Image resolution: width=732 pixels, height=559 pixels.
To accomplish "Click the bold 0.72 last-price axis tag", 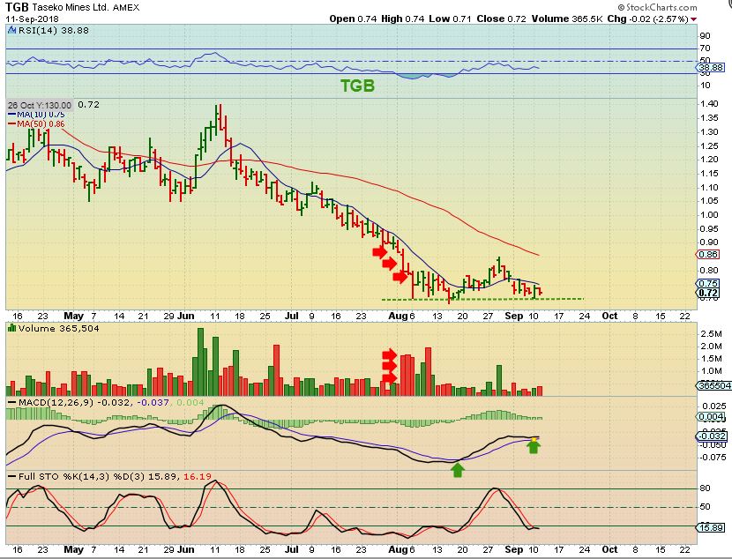I will pos(708,293).
